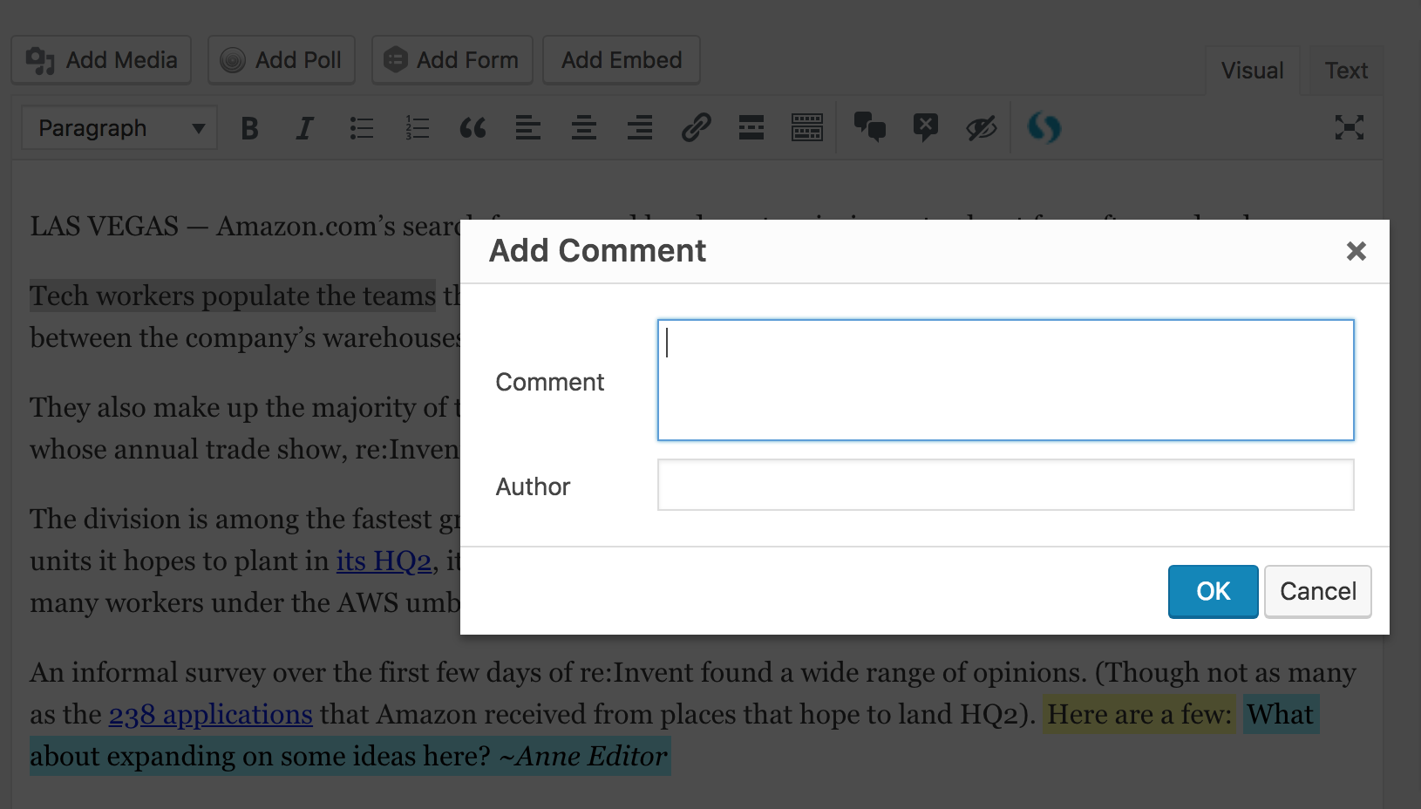Confirm the comment with OK
The image size is (1421, 809).
[x=1213, y=591]
